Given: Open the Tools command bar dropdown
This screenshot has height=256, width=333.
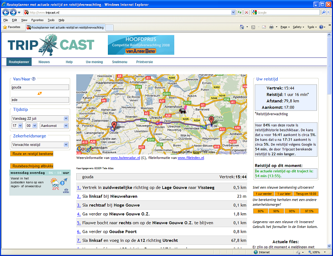Looking at the screenshot, I should tap(312, 27).
